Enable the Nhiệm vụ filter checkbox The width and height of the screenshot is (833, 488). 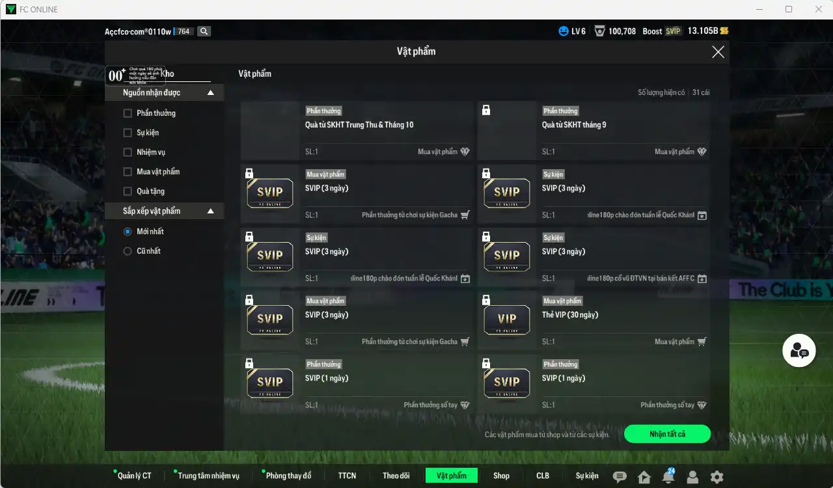click(128, 152)
